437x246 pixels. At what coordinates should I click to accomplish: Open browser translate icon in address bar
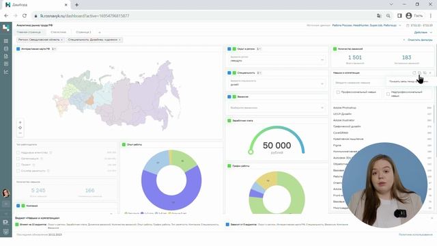click(379, 16)
